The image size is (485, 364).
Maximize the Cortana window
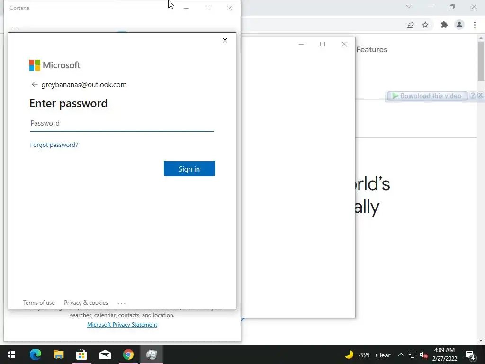pos(208,8)
